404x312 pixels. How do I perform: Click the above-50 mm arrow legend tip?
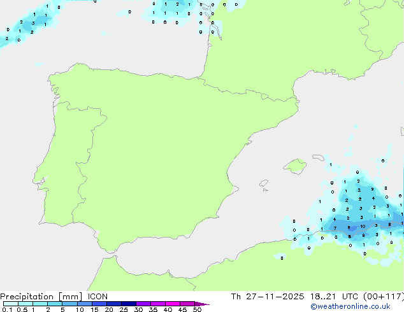(202, 304)
